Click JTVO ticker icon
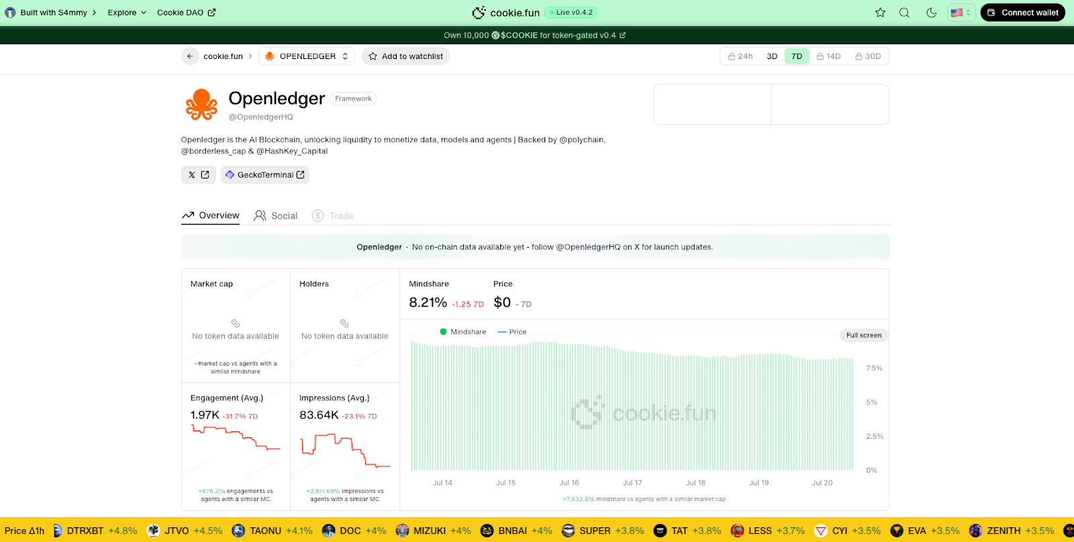The width and height of the screenshot is (1074, 542). tap(153, 531)
